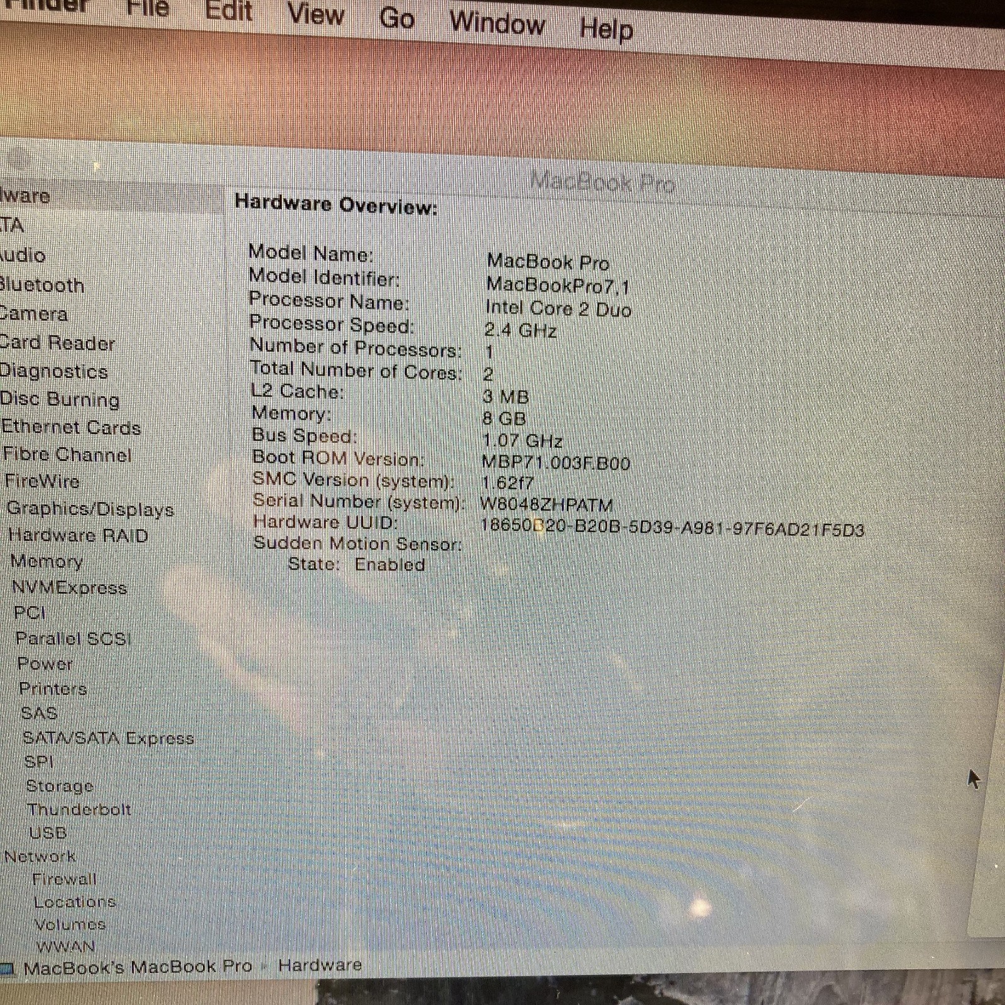Select Hardware RAID in the sidebar
1005x1005 pixels.
[x=79, y=535]
